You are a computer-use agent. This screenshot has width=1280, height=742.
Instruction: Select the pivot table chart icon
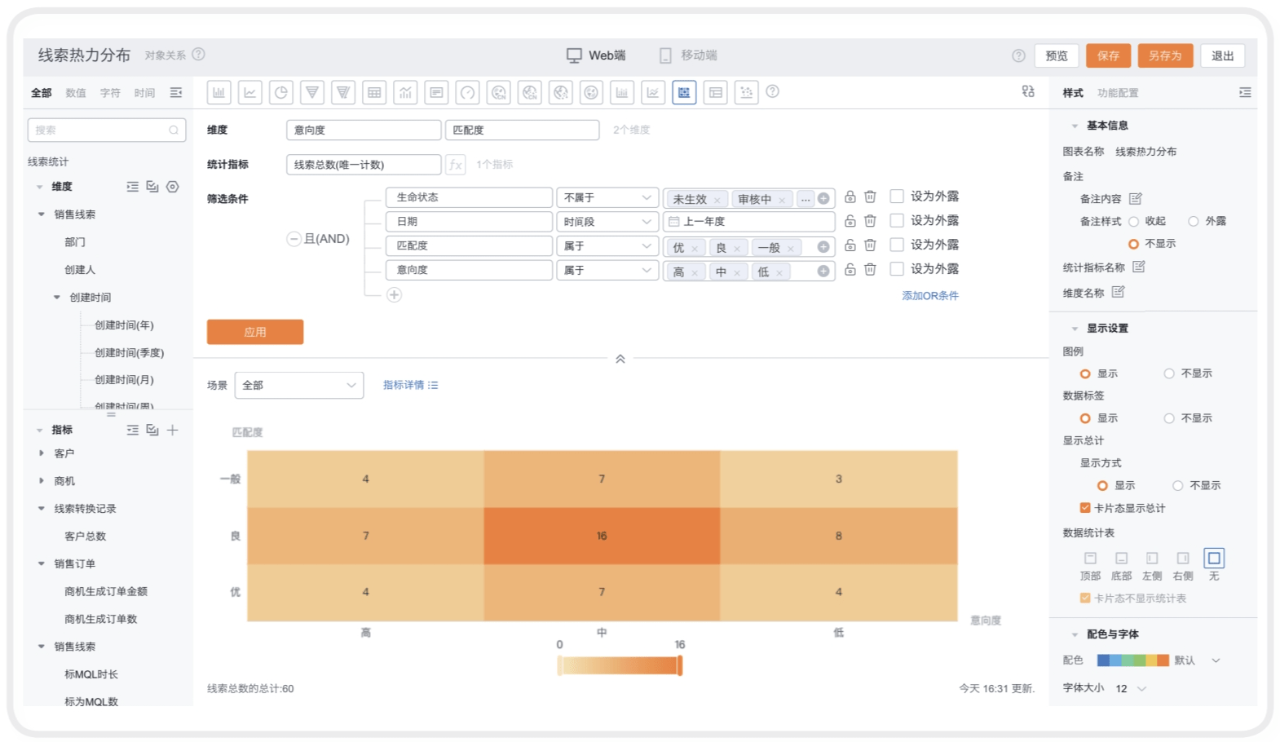coord(715,93)
